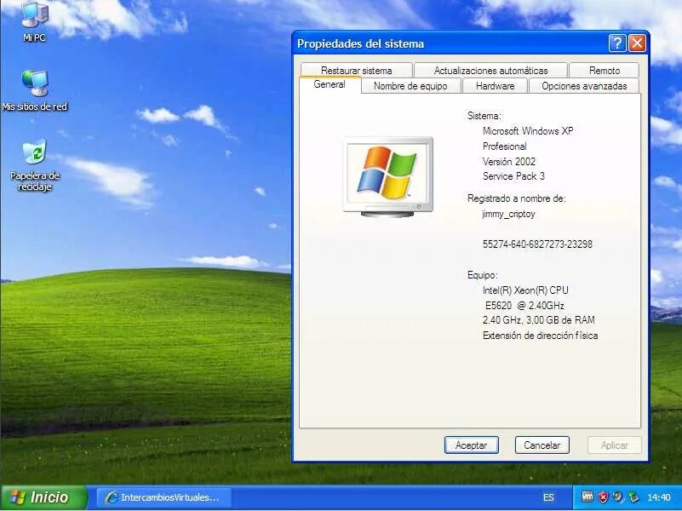The image size is (682, 511).
Task: Close the Propiedades del sistema dialog
Action: [637, 43]
